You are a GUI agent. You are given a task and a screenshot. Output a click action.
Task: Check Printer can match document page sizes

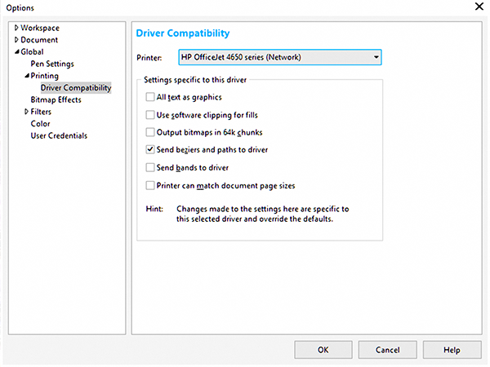coord(150,185)
